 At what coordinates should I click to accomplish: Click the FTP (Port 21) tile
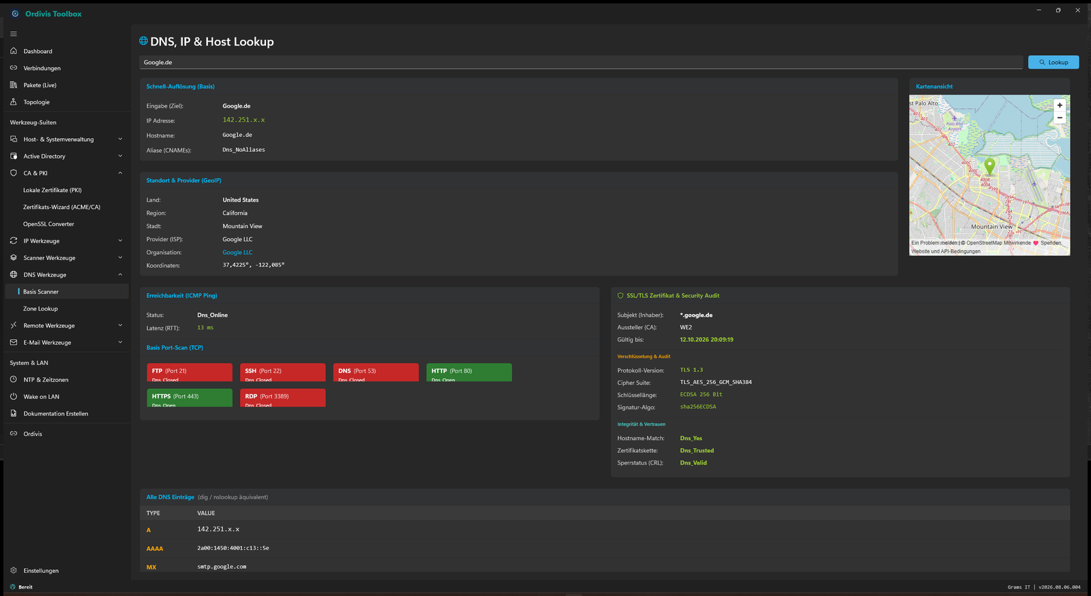[190, 373]
